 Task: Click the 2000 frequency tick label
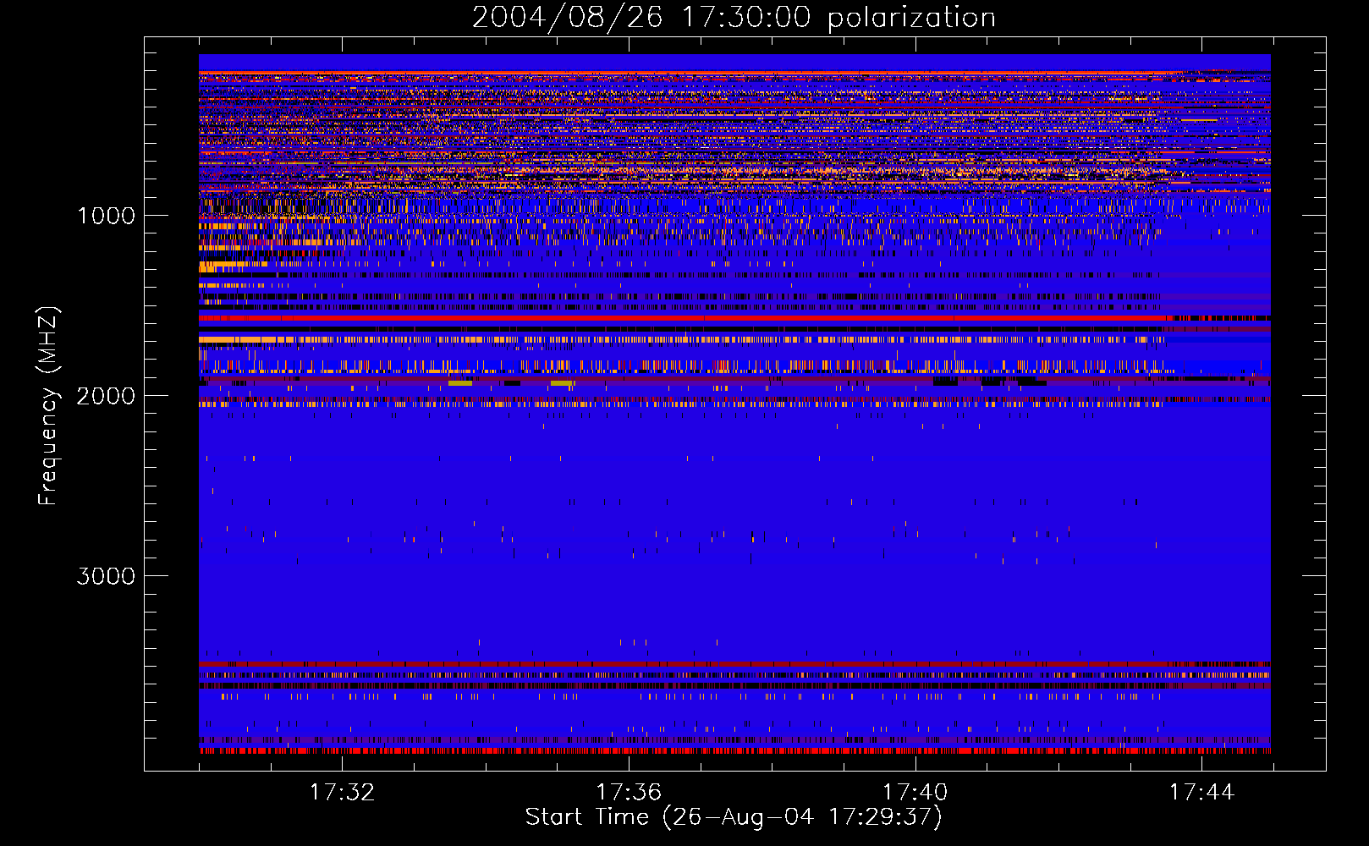[106, 396]
